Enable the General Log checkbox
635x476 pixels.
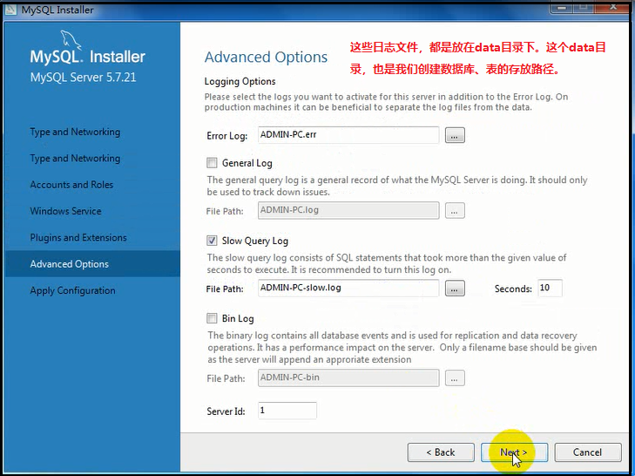(212, 163)
